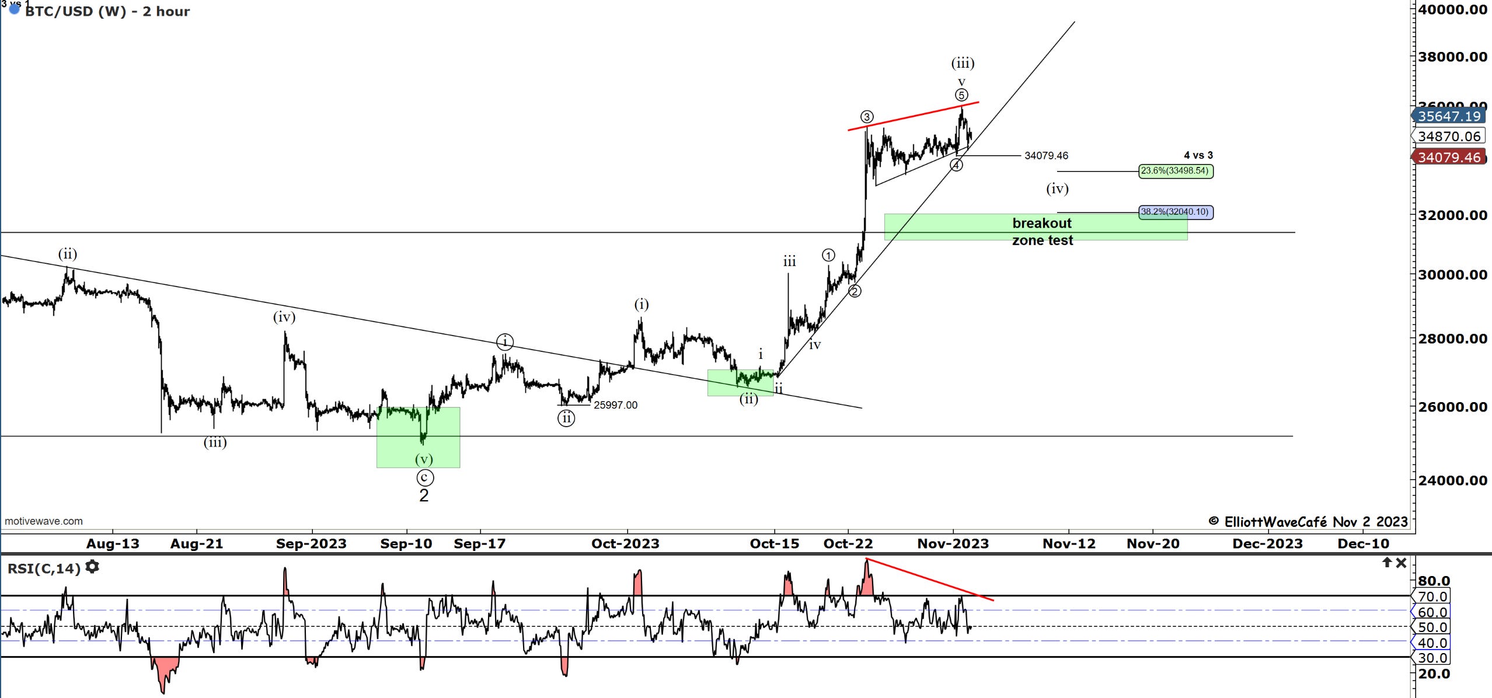
Task: Click the breakout zone test green box
Action: (x=963, y=226)
